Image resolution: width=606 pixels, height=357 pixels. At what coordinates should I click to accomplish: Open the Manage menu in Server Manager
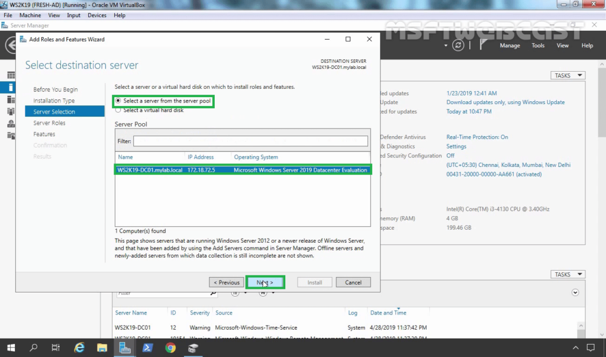pyautogui.click(x=510, y=45)
